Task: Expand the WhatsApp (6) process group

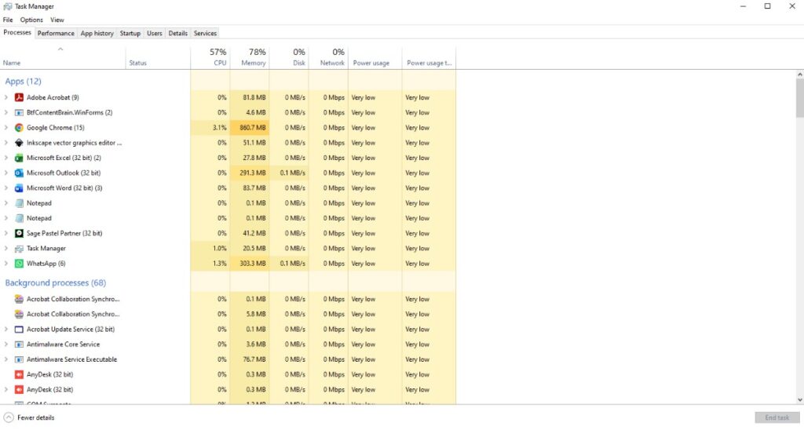Action: tap(6, 264)
